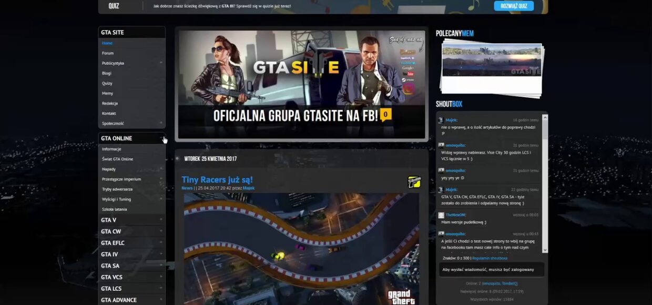The image size is (652, 305).
Task: Open author Majek's link in the article byline
Action: coord(249,188)
